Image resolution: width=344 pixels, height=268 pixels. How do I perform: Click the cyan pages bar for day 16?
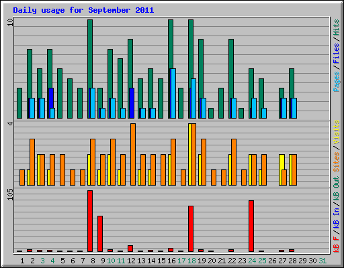pos(173,93)
